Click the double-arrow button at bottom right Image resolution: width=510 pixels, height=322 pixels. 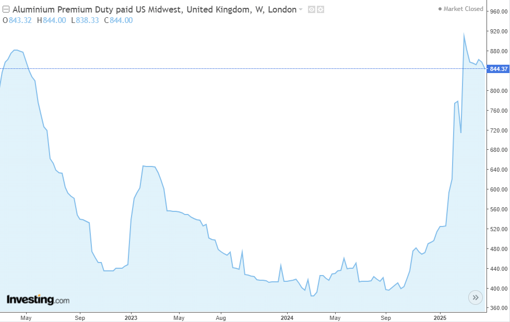(475, 297)
